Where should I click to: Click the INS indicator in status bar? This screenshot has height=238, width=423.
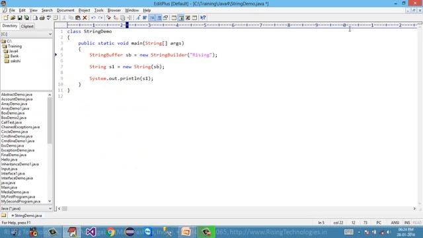tap(407, 223)
